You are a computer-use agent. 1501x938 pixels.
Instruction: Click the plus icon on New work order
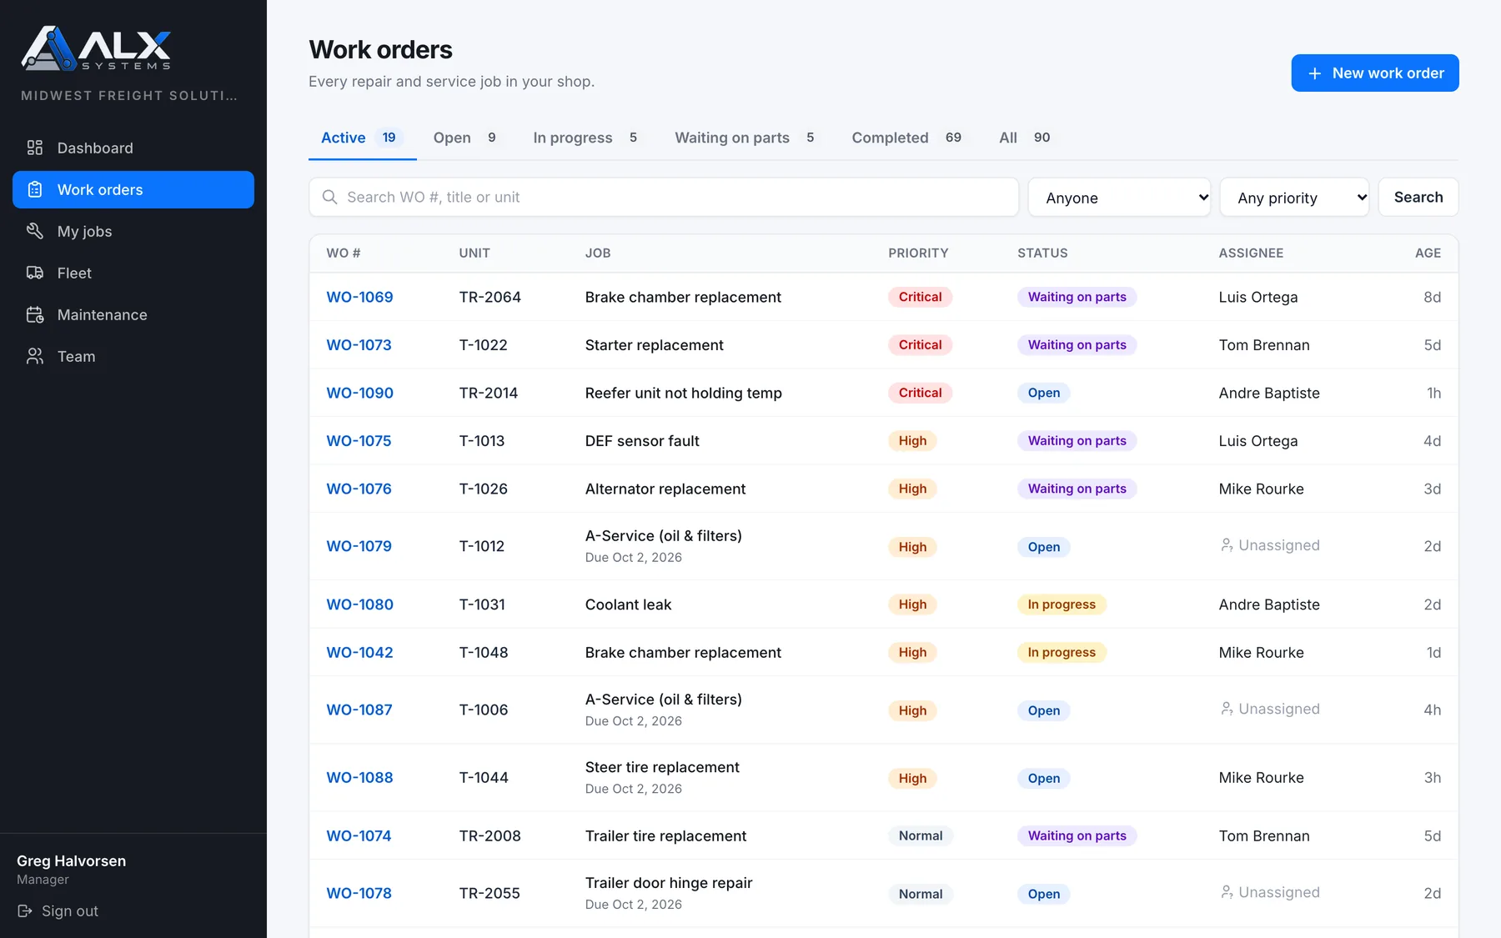1314,73
